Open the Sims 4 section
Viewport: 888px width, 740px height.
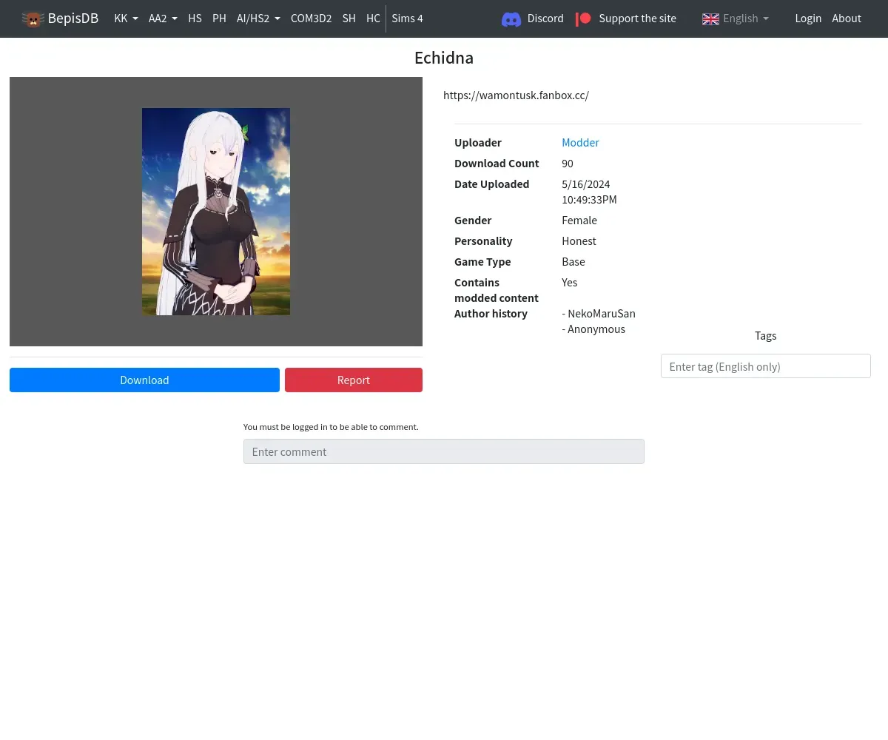407,18
